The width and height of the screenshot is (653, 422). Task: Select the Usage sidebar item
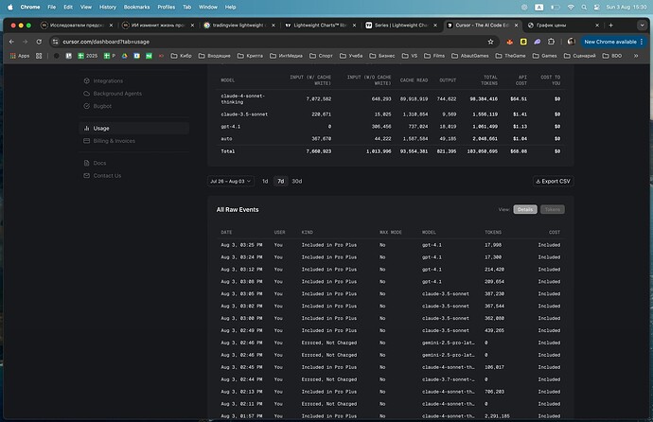pos(133,128)
